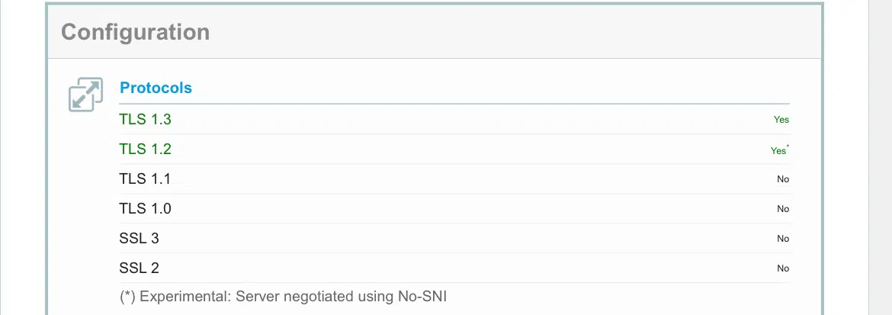
Task: Click the Yes value for TLS 1.3
Action: click(781, 120)
